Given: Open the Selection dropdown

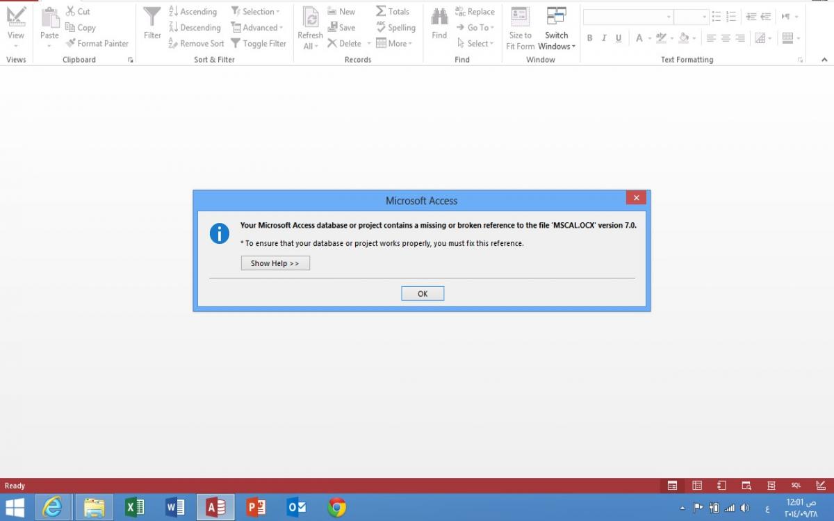Looking at the screenshot, I should coord(255,12).
